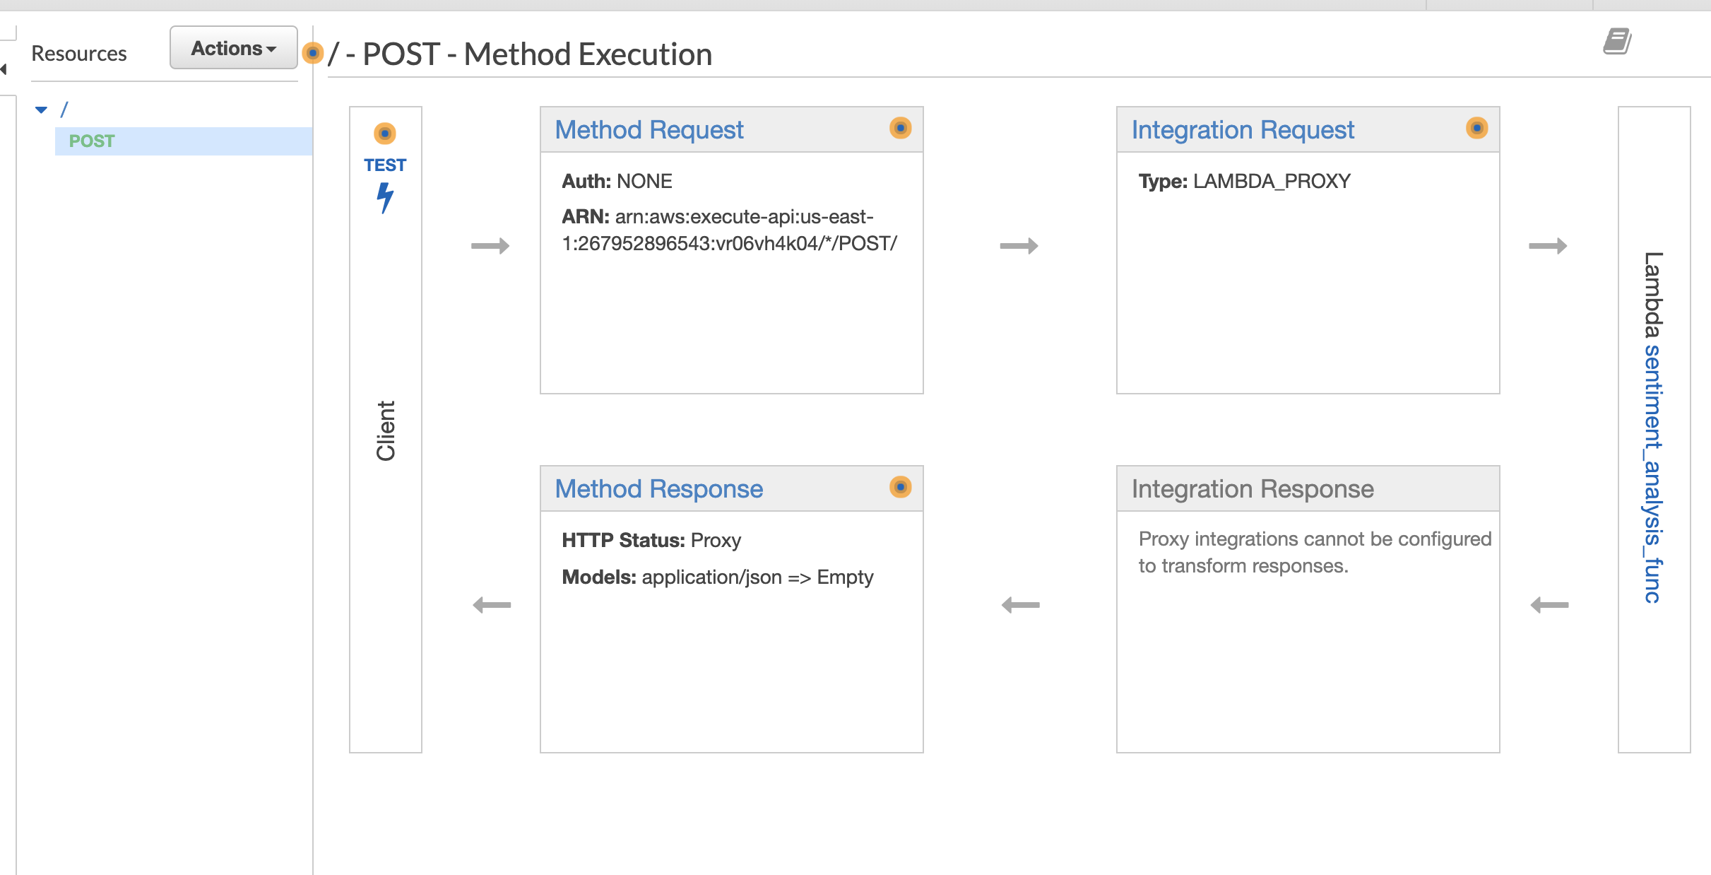1711x875 pixels.
Task: Click the TEST link in the Client panel
Action: point(385,165)
